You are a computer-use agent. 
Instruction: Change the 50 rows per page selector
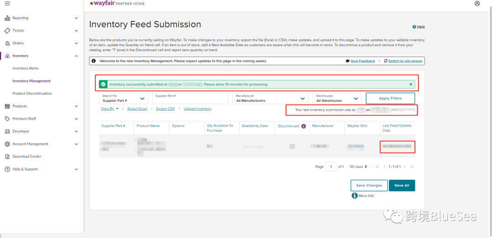[358, 167]
